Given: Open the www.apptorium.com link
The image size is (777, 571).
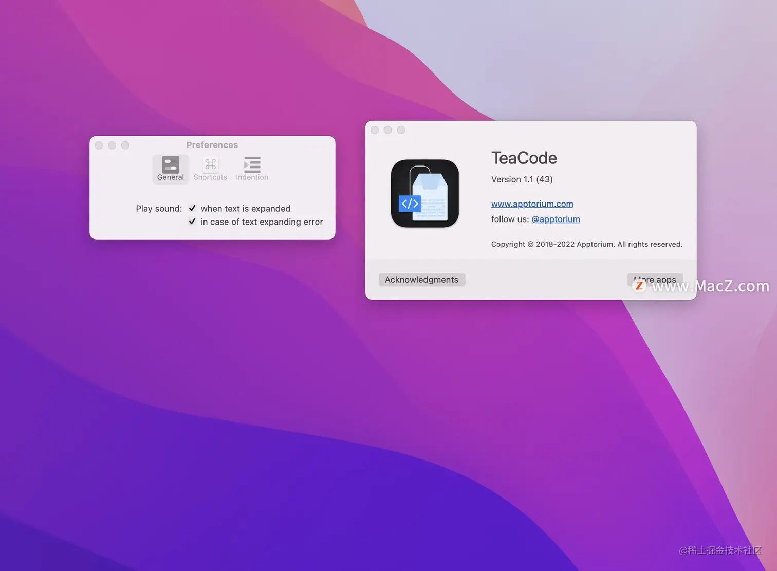Looking at the screenshot, I should tap(532, 204).
